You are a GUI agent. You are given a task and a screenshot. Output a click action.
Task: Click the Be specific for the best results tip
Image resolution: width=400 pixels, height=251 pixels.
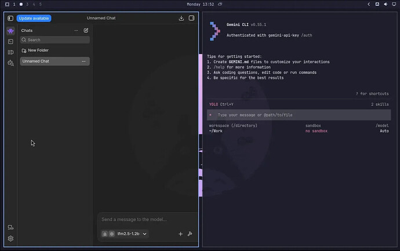tap(245, 78)
